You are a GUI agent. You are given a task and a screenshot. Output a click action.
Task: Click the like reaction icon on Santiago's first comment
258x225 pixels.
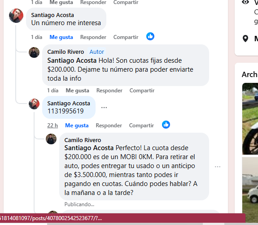point(150,36)
